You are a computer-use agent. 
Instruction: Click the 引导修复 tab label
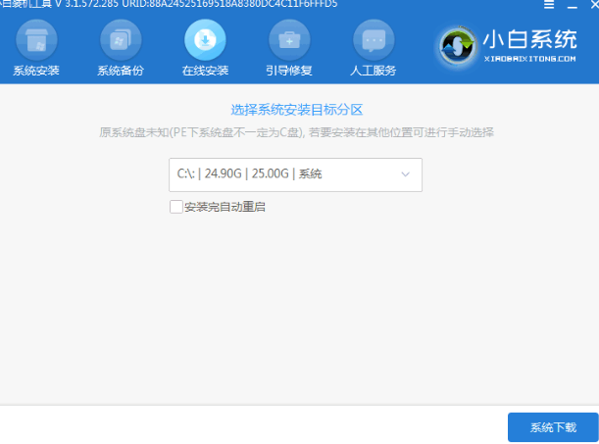point(289,71)
